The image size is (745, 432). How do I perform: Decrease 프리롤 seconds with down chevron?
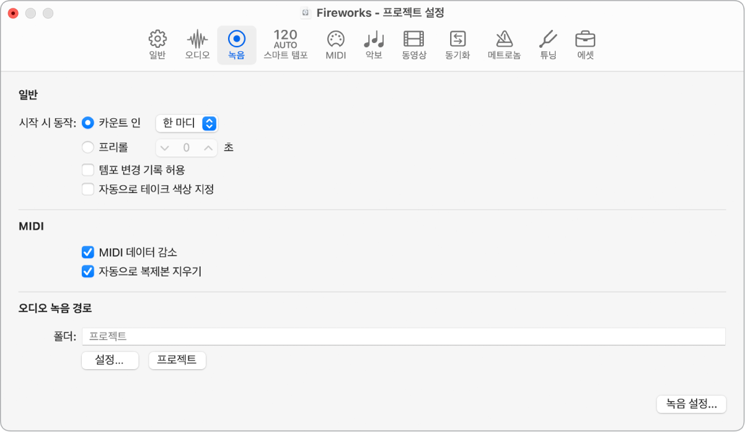coord(165,147)
